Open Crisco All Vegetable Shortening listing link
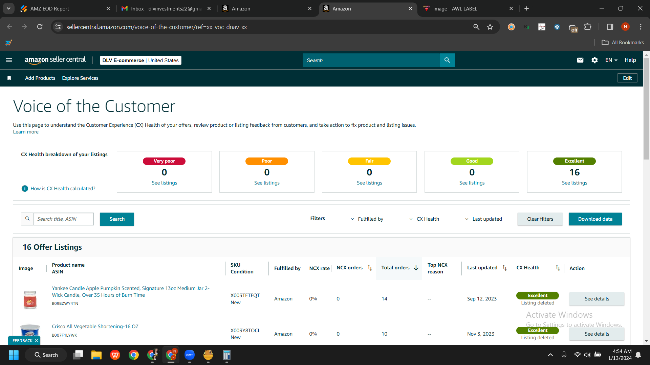Screen dimensions: 650x365 pos(95,326)
